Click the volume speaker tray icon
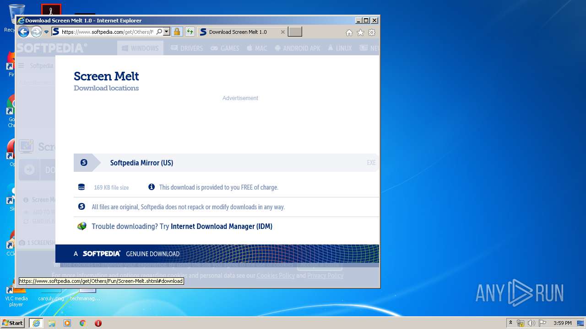586x329 pixels. 532,323
